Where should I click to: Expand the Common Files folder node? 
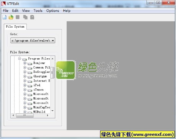[25, 67]
